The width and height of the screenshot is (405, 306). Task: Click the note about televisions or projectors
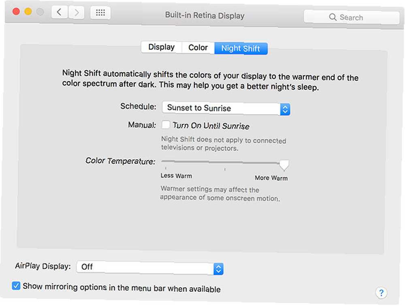(x=224, y=144)
